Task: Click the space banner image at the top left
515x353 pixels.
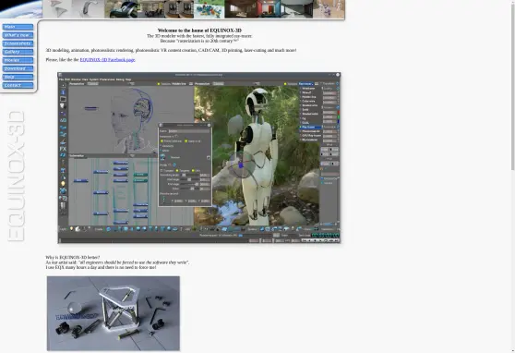Action: click(x=21, y=9)
